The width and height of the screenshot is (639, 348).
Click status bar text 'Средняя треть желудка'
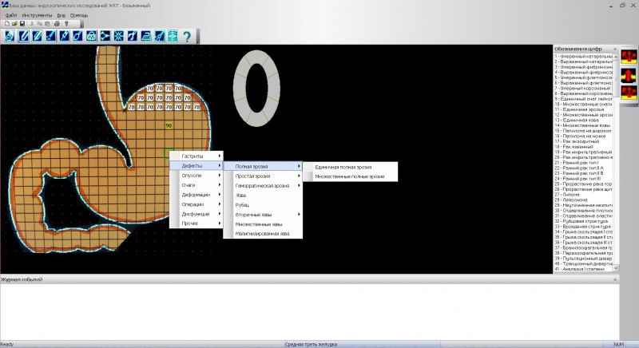click(311, 344)
